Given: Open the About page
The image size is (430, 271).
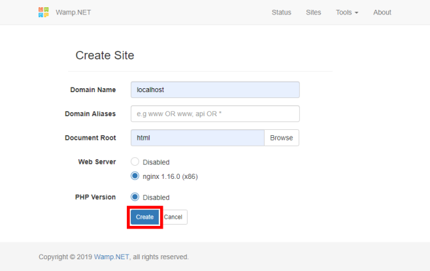Looking at the screenshot, I should [x=382, y=12].
